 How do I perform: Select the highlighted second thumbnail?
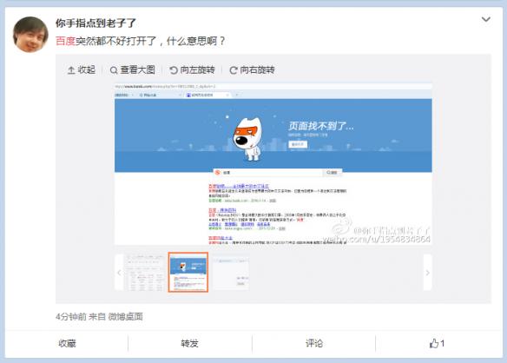point(188,273)
